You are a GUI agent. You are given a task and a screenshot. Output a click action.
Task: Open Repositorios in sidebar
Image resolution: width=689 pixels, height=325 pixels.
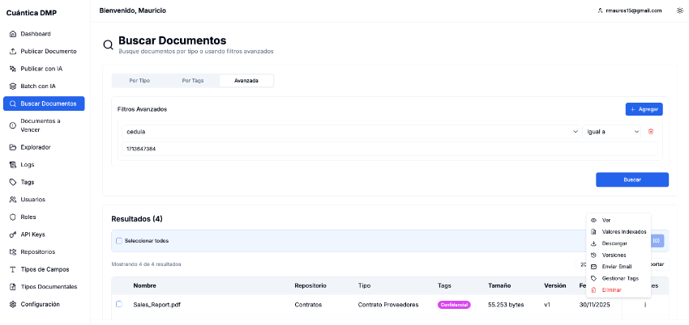pyautogui.click(x=37, y=251)
